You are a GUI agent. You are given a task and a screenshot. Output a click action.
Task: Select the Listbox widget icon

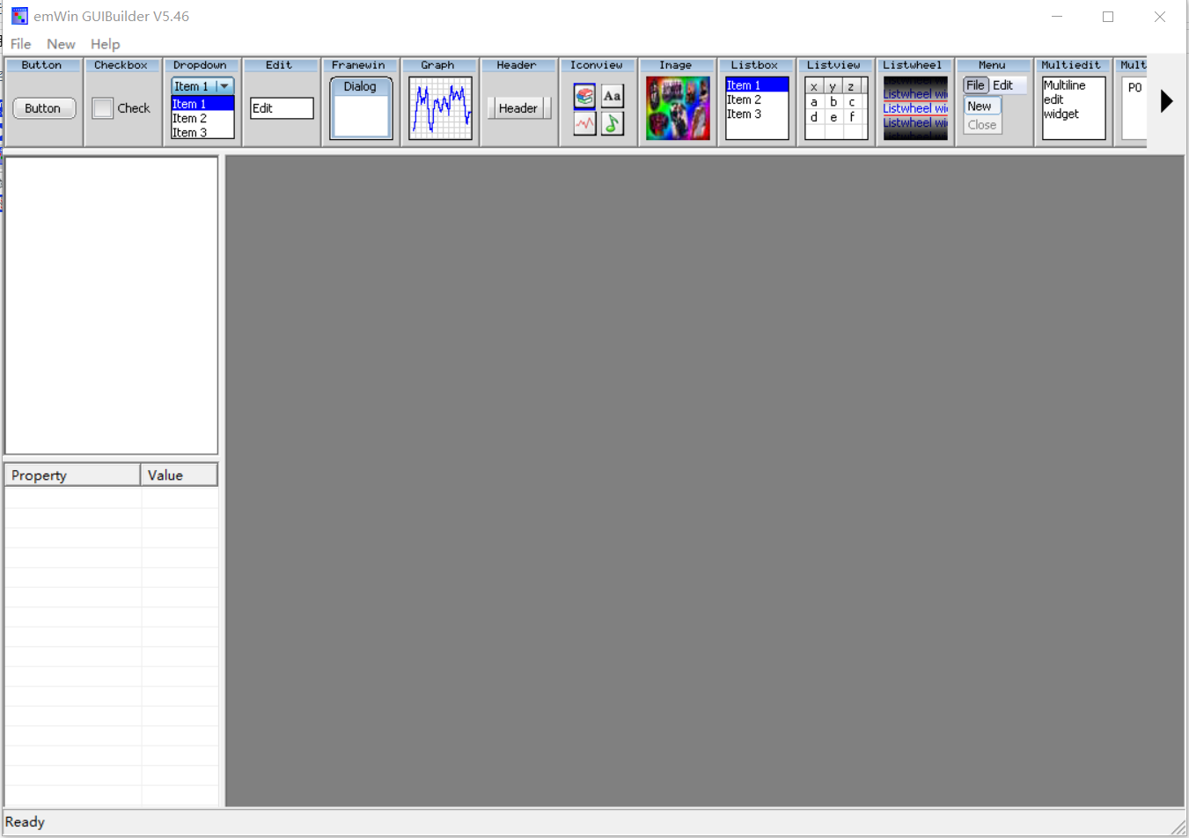757,108
